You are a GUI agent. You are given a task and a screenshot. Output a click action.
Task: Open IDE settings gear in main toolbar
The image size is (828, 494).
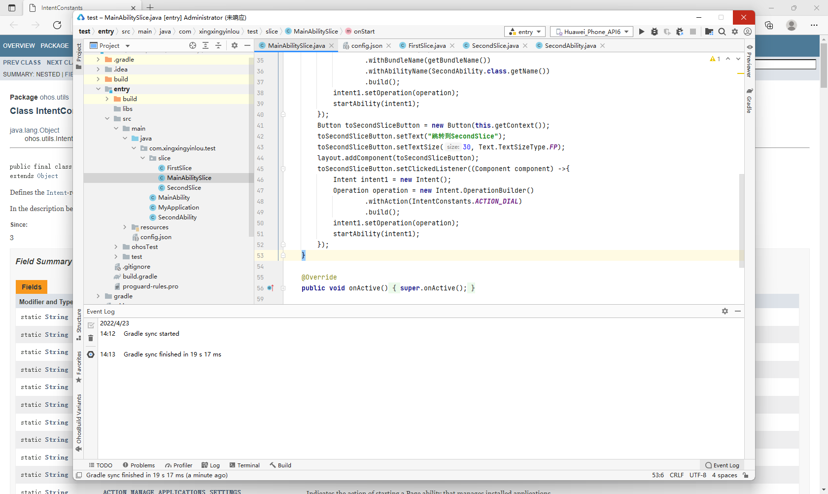pyautogui.click(x=735, y=32)
